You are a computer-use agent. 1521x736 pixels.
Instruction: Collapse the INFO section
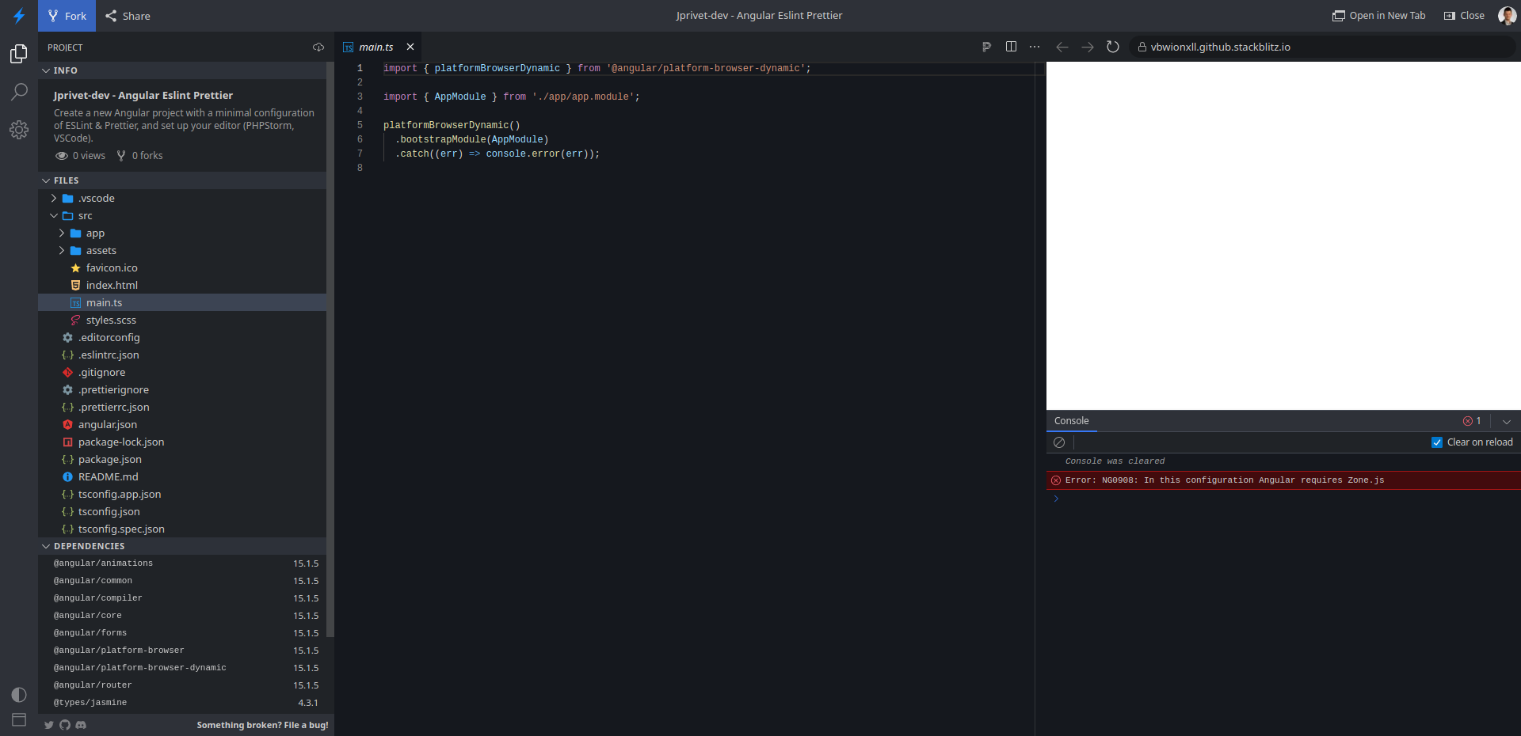click(46, 70)
